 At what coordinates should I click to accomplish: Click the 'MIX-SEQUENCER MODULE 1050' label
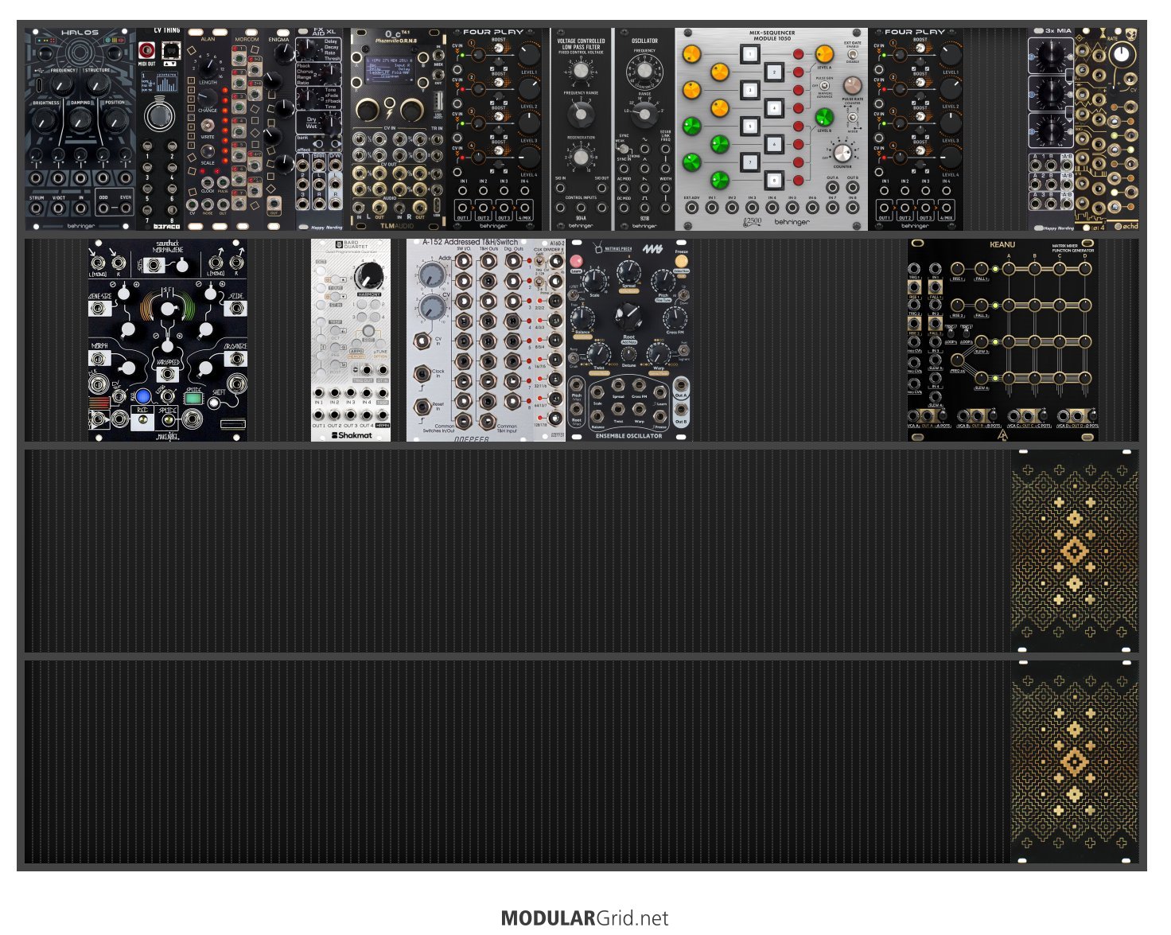pyautogui.click(x=772, y=36)
